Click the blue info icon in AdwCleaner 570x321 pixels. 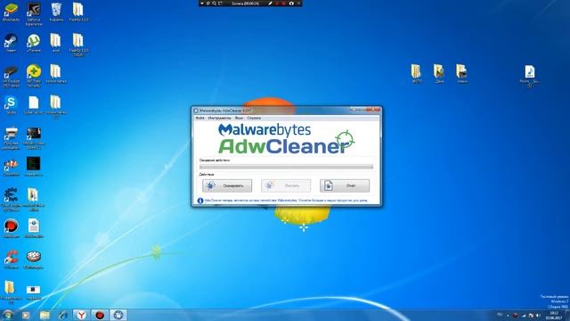point(199,201)
